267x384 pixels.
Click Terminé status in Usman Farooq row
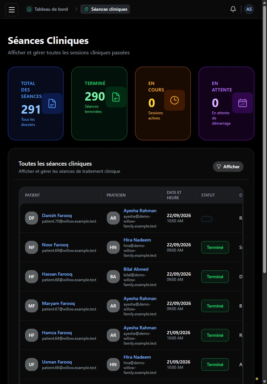(215, 364)
